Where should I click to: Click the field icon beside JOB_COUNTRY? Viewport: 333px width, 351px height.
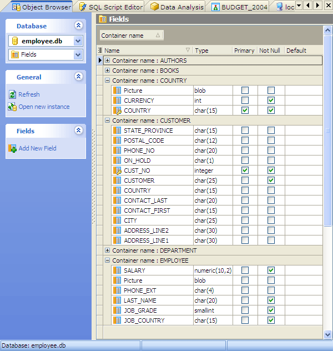coord(117,320)
